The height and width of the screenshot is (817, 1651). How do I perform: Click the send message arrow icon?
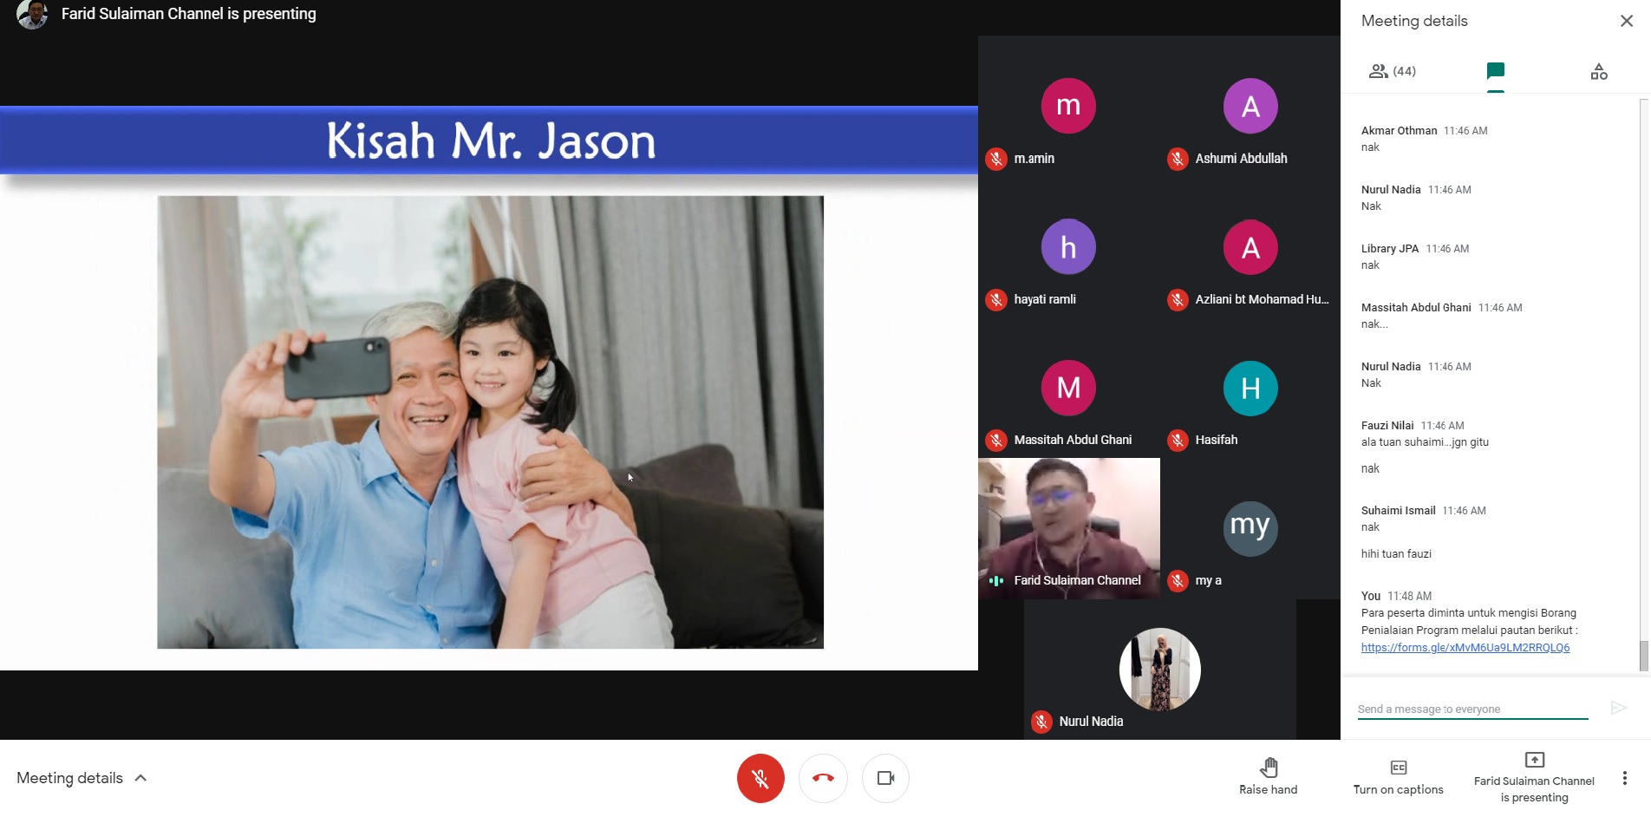point(1618,708)
